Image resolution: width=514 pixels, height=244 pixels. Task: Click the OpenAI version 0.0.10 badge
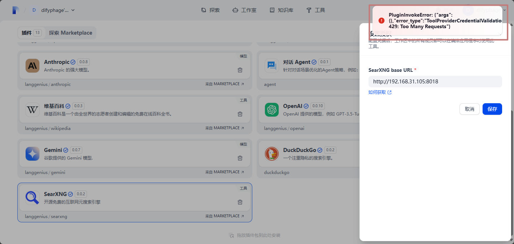click(318, 106)
